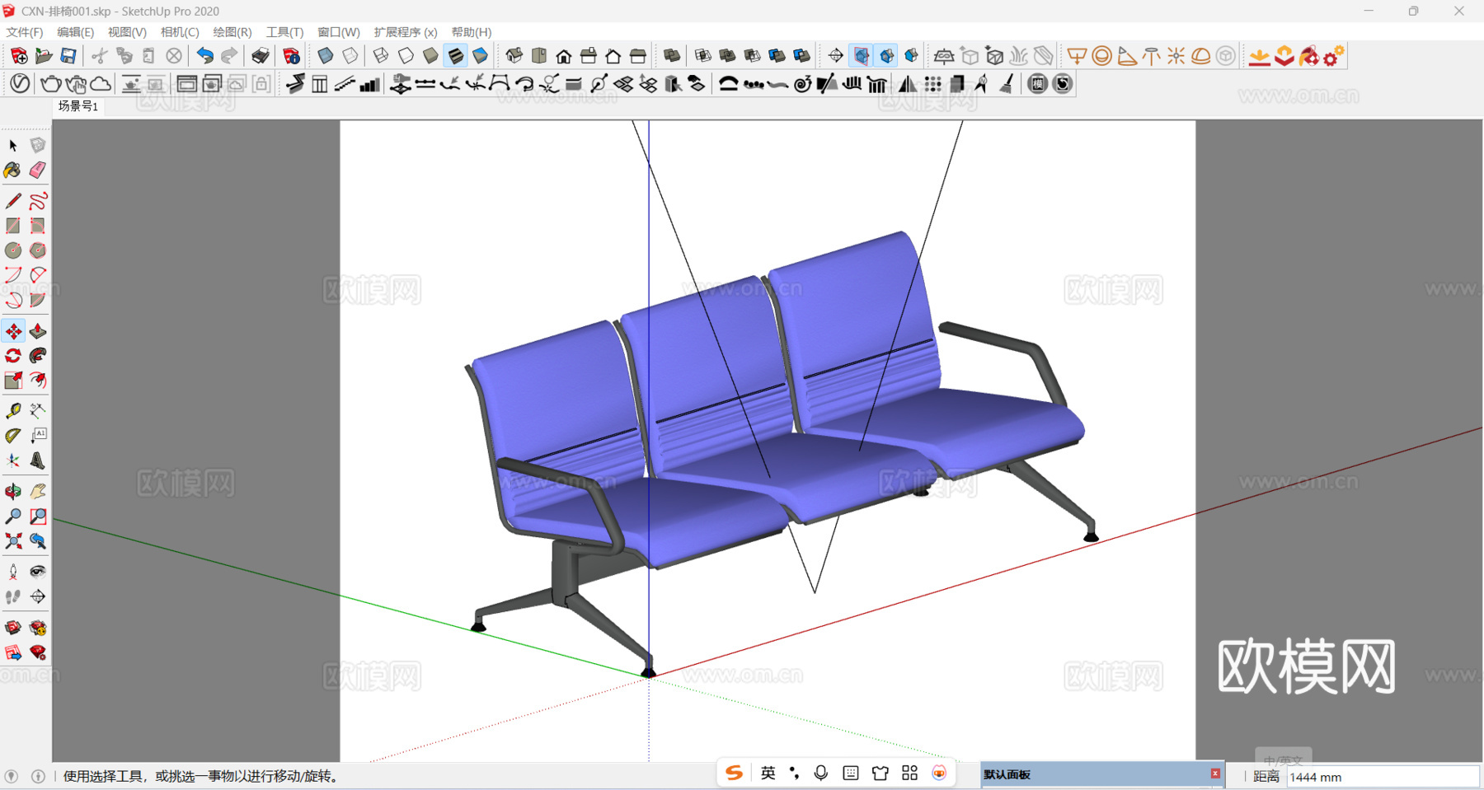Select the Follow Me tool
Screen dimensions: 1484x790
tap(38, 356)
